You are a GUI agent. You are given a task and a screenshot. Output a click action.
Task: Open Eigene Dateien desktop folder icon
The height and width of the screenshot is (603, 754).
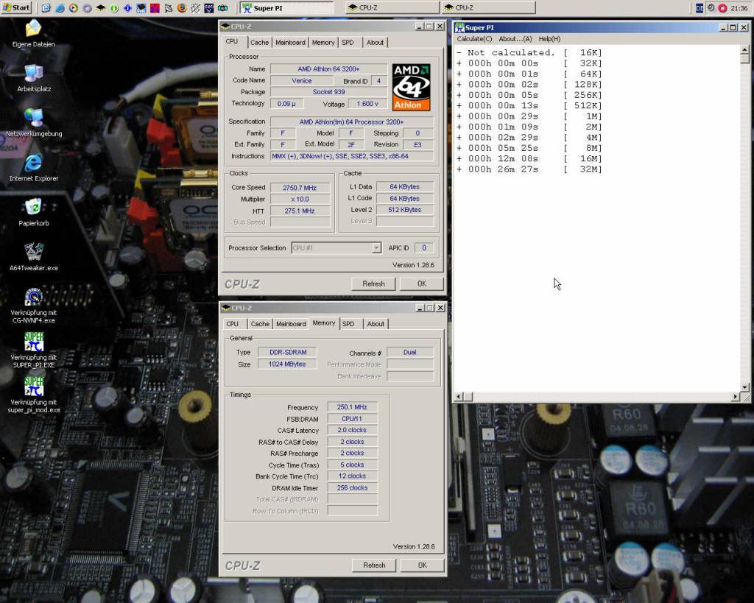(33, 29)
